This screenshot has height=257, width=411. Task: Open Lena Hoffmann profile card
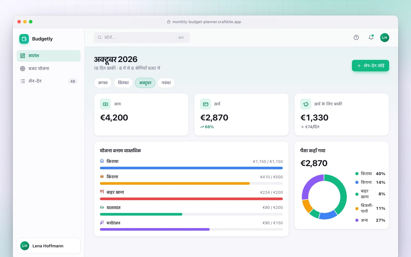[x=48, y=246]
